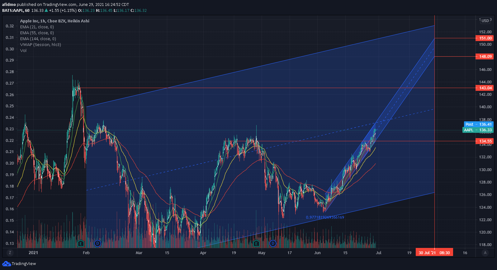Select the Vol indicator legend
497x270 pixels.
point(23,50)
